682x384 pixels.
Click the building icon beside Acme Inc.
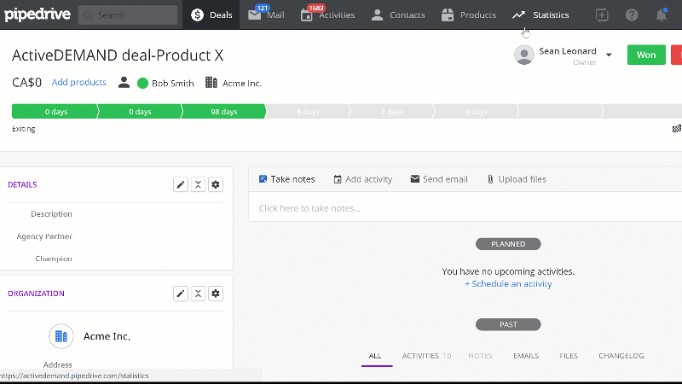click(x=211, y=82)
